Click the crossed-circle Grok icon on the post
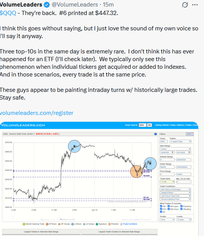 coord(185,5)
